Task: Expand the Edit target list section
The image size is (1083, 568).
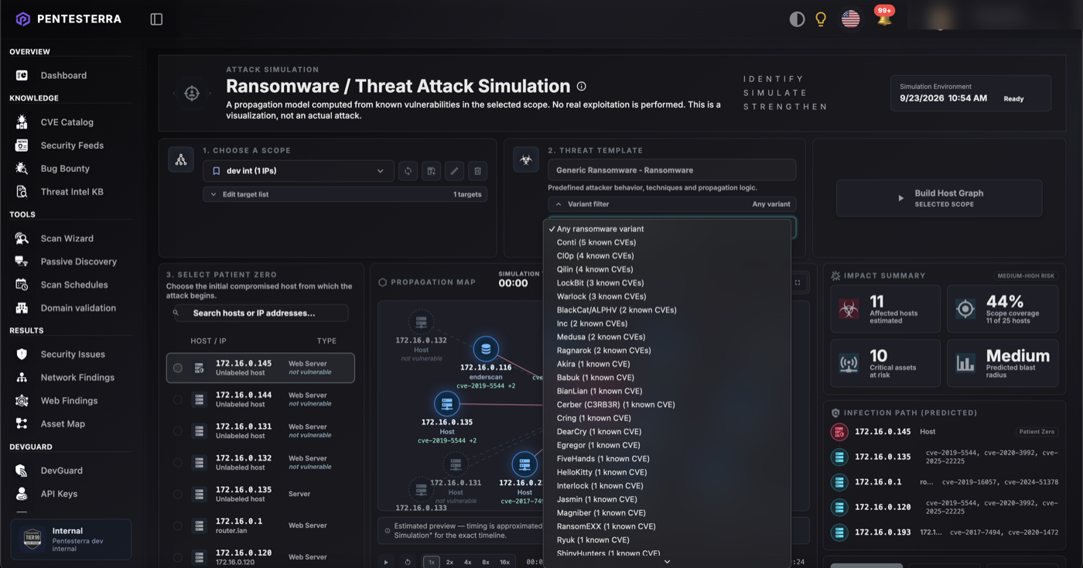Action: 345,194
